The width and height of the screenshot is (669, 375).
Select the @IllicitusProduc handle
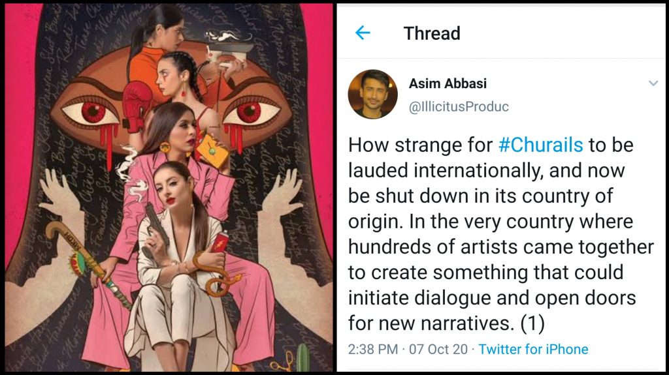tap(458, 106)
